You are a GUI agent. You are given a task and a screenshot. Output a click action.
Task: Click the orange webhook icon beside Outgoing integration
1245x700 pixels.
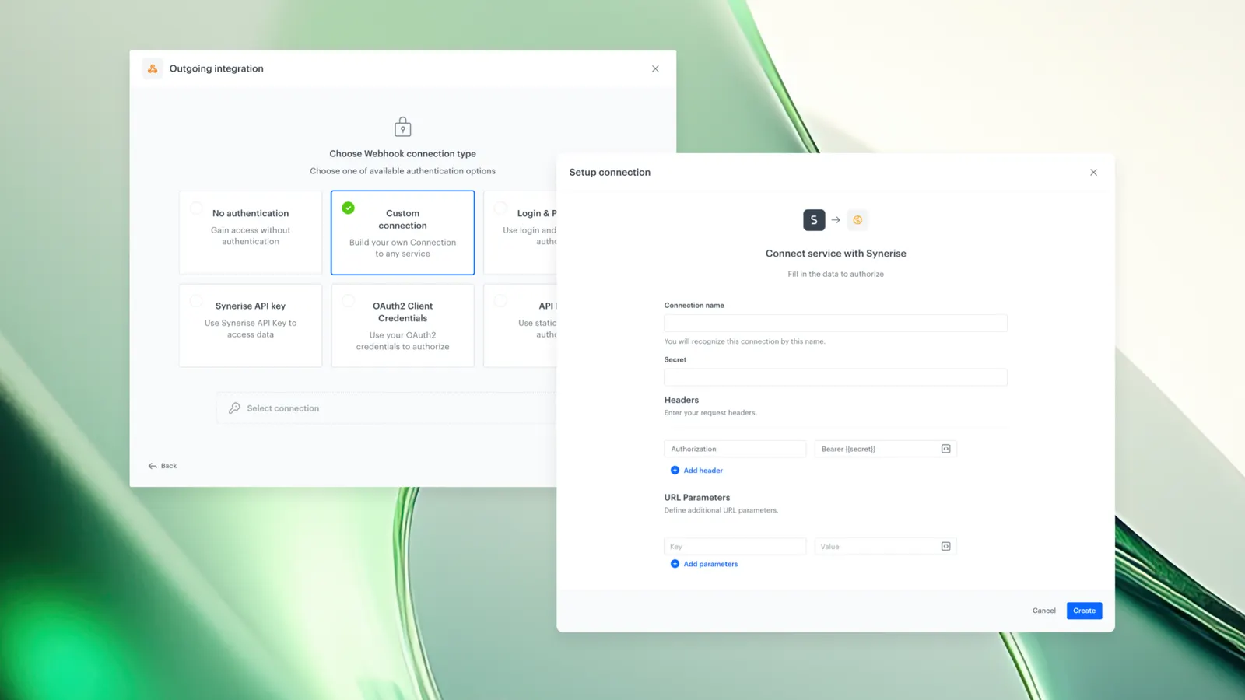click(x=153, y=68)
